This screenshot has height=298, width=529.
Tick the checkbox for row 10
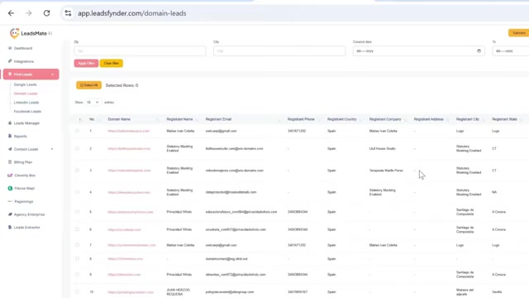(77, 291)
